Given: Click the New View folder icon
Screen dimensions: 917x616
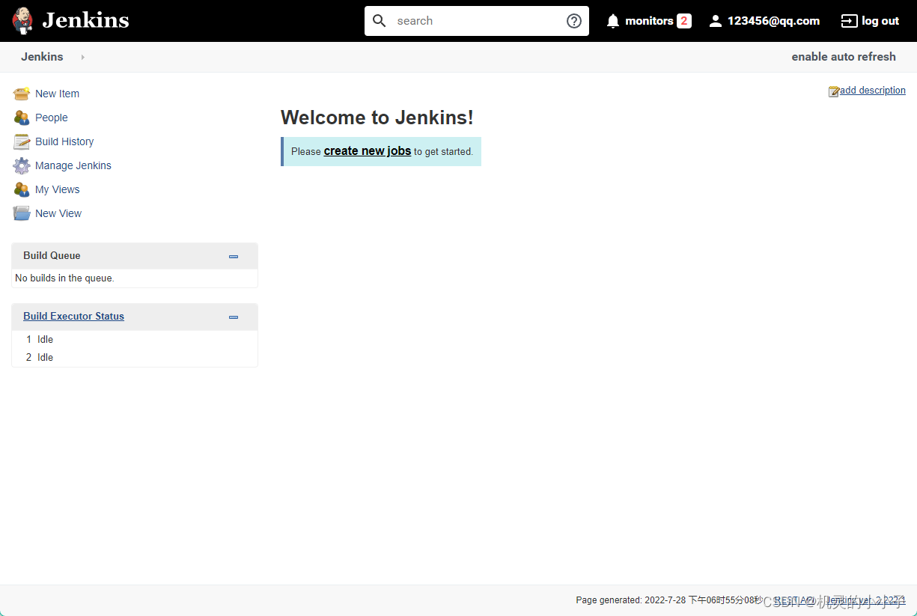Looking at the screenshot, I should point(22,213).
